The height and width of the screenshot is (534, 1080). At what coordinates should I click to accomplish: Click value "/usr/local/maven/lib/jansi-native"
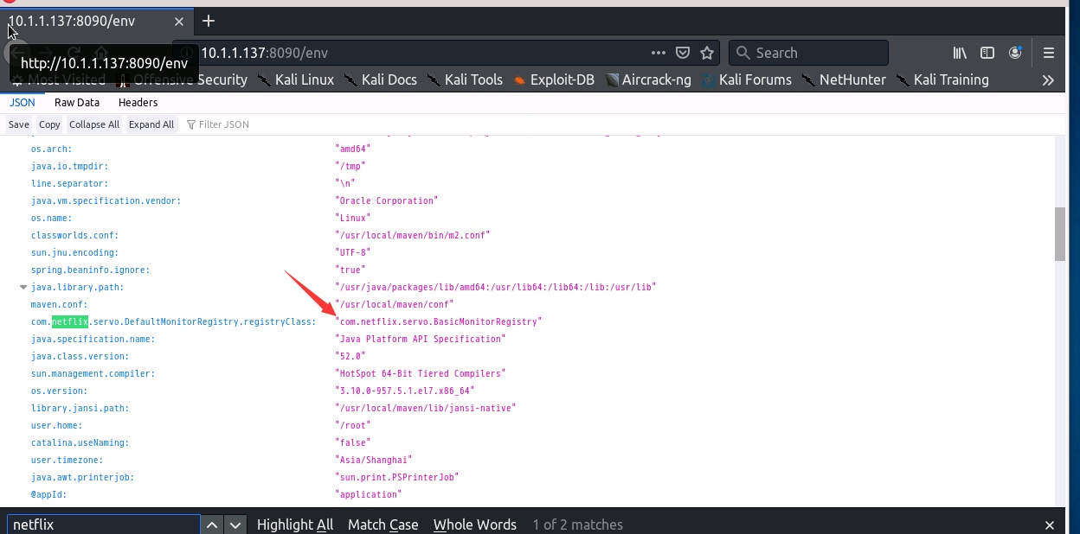point(426,408)
